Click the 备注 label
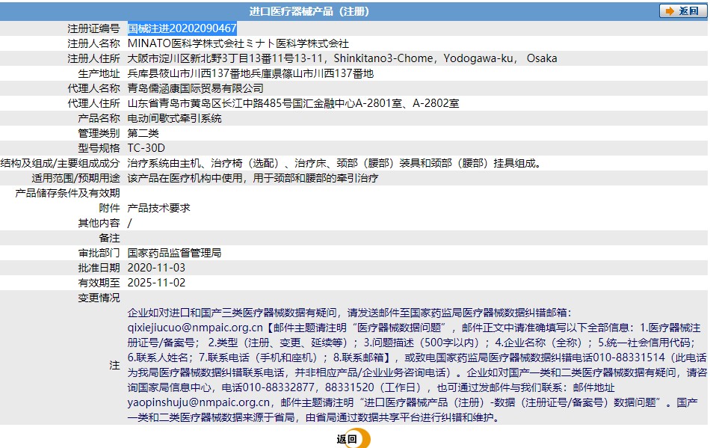The height and width of the screenshot is (448, 710). [109, 238]
